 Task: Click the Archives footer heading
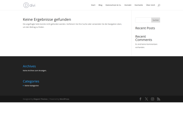(x=29, y=66)
